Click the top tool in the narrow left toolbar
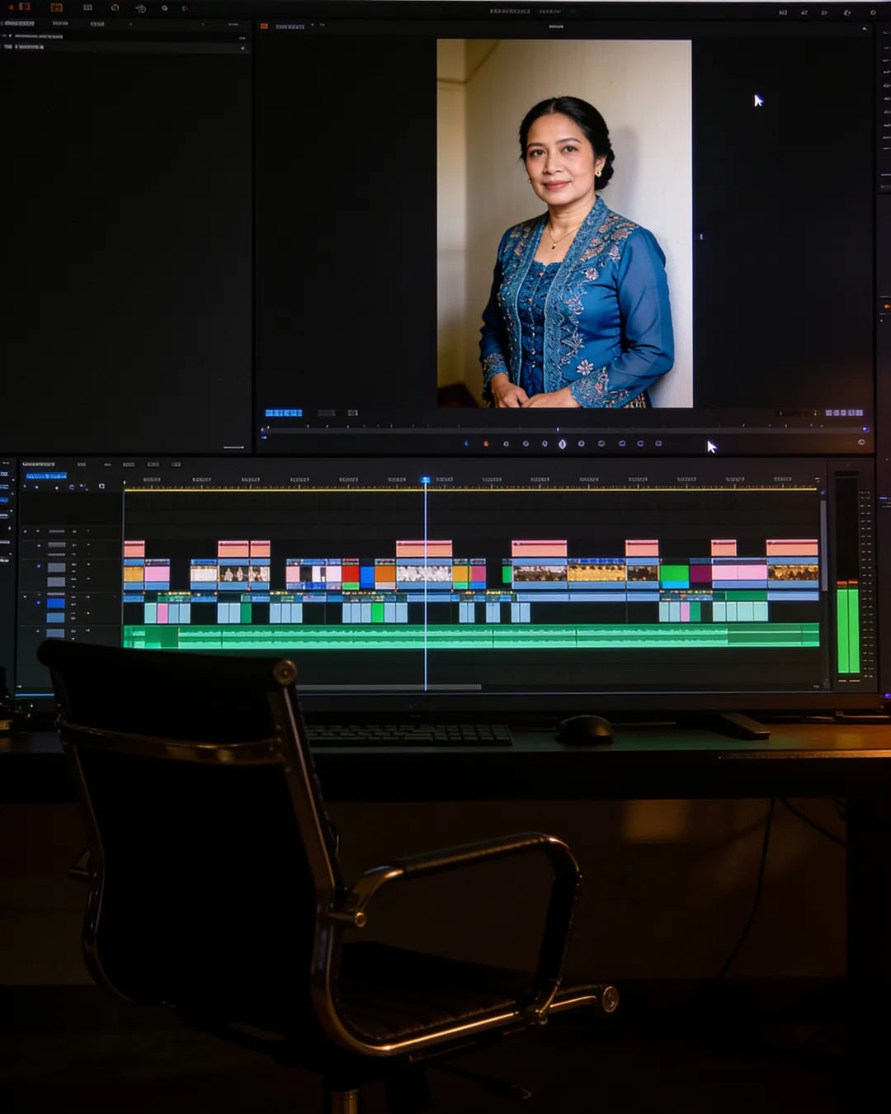Image resolution: width=891 pixels, height=1114 pixels. click(x=4, y=474)
